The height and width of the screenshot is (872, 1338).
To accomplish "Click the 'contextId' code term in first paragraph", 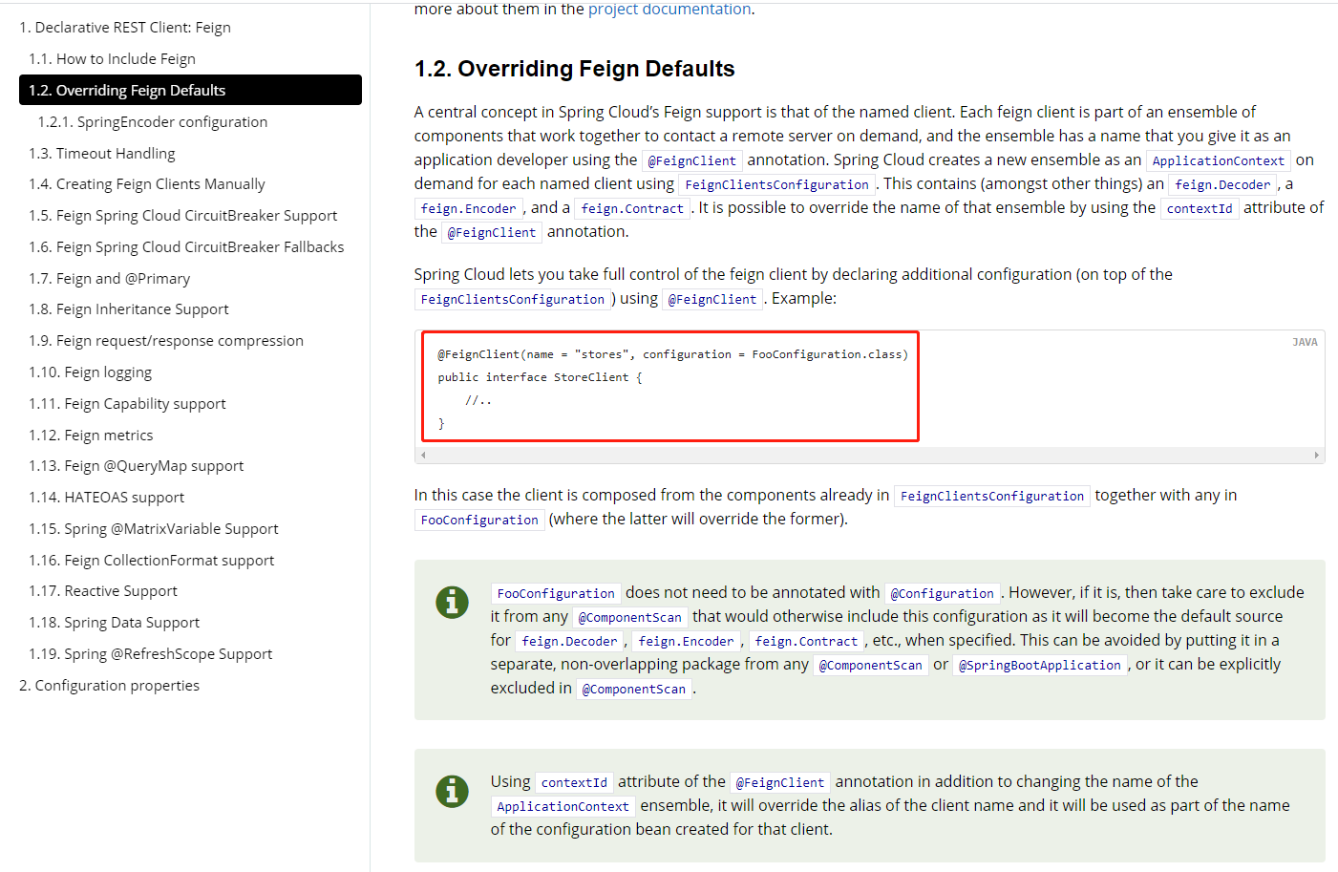I will [1200, 208].
